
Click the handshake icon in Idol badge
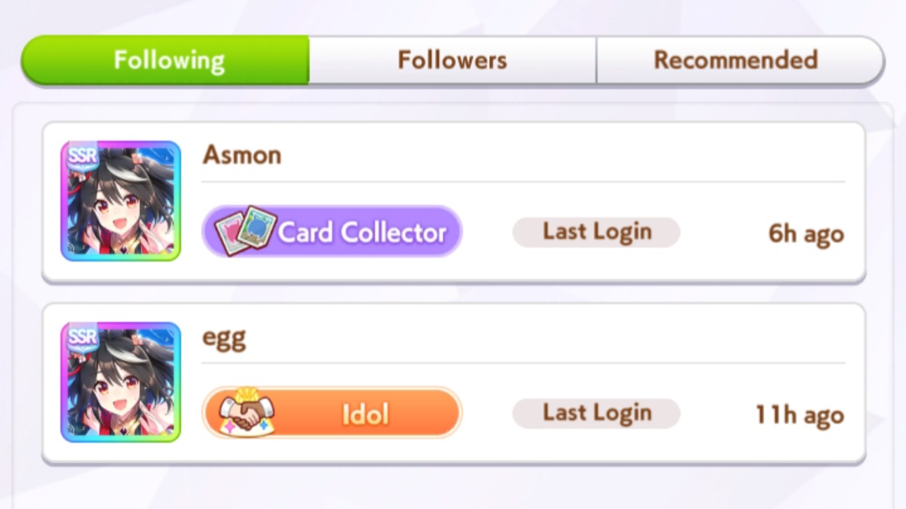(x=247, y=412)
